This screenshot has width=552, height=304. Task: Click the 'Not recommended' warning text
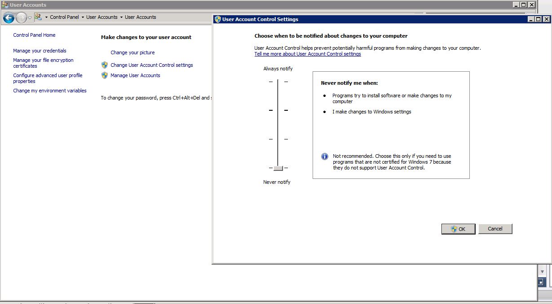tap(392, 162)
